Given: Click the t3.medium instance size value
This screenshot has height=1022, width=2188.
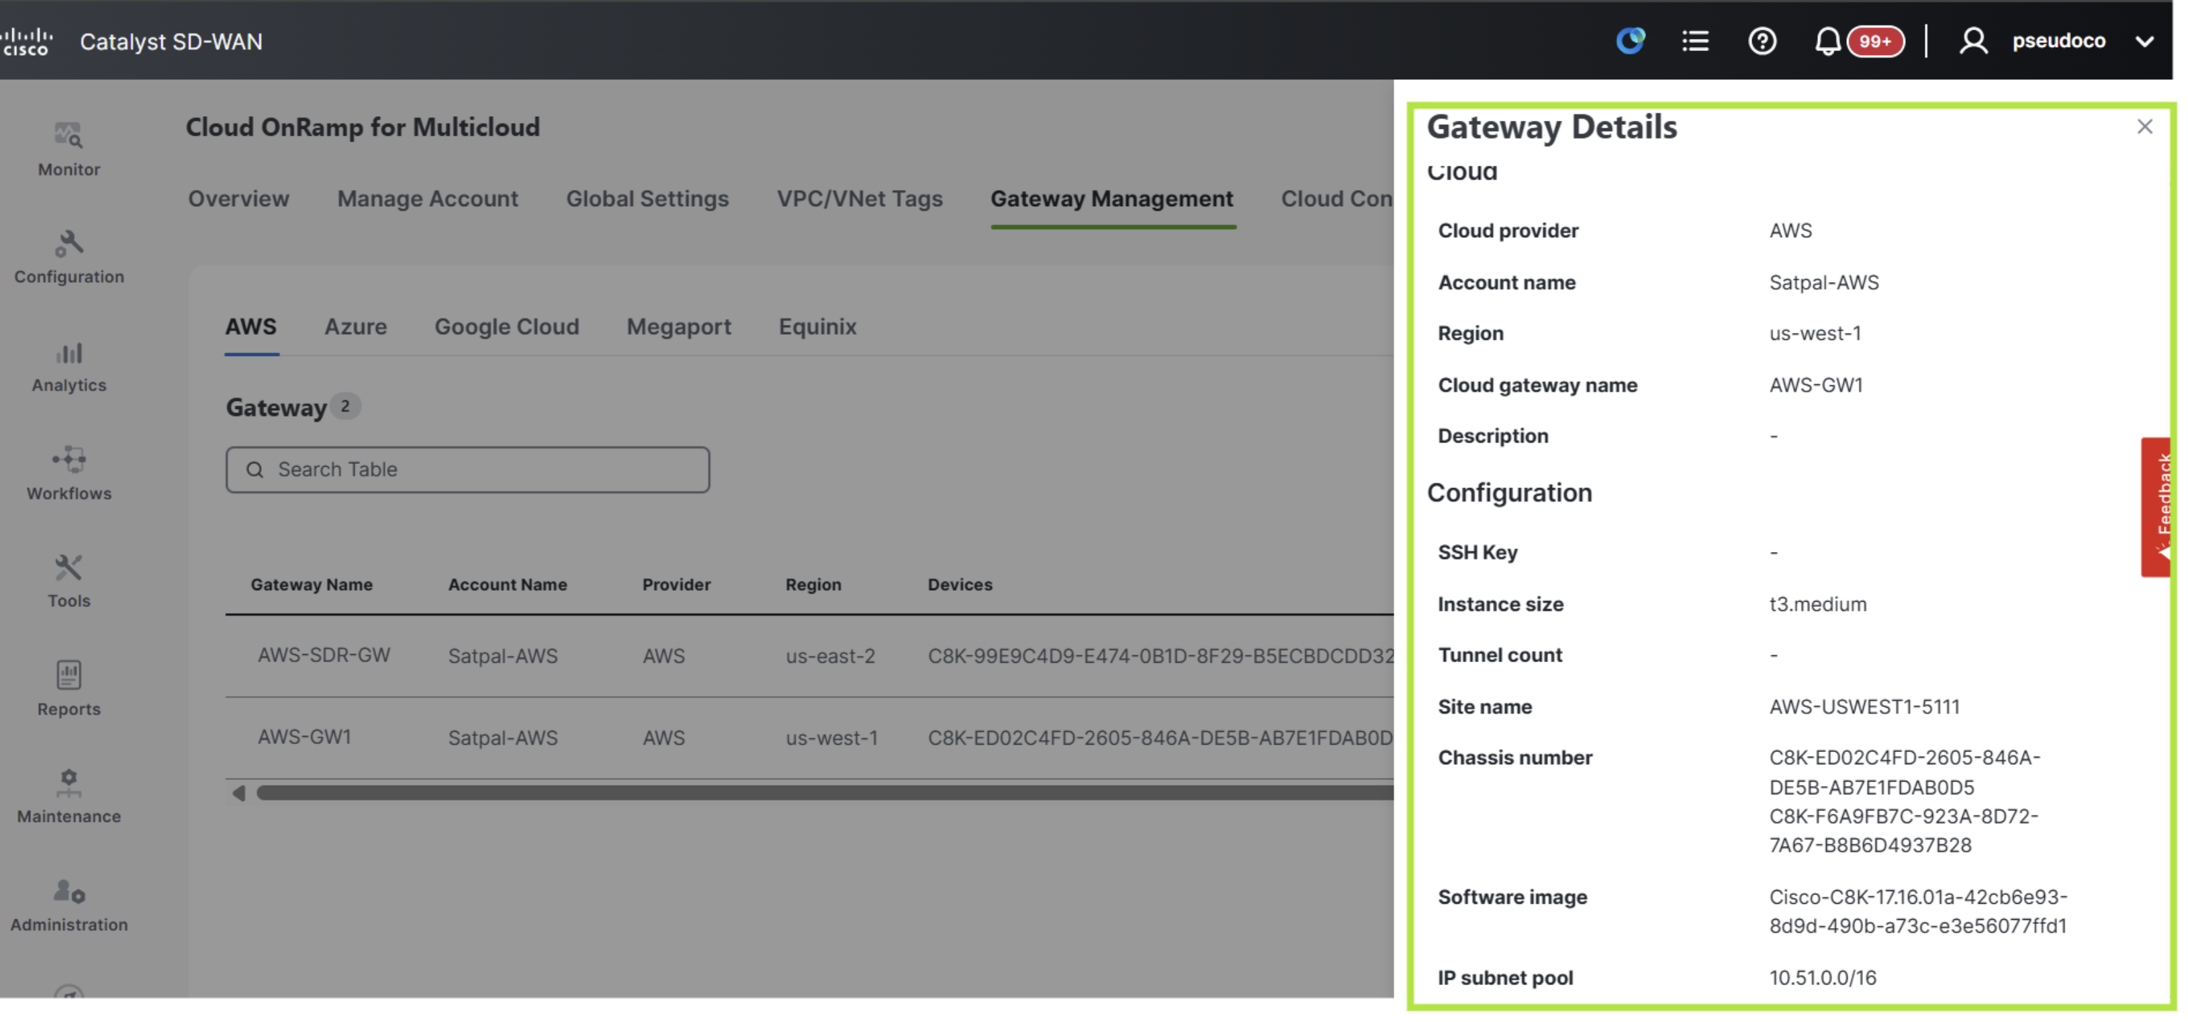Looking at the screenshot, I should tap(1818, 605).
